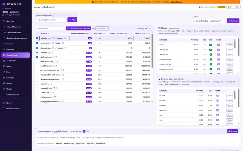Open external link icon for healthline.com
The width and height of the screenshot is (243, 151).
point(53,66)
